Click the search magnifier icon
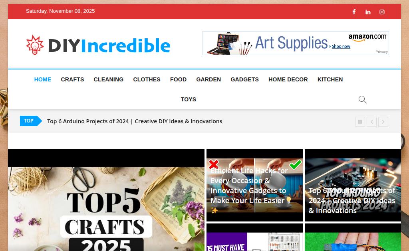409x251 pixels. (x=362, y=99)
